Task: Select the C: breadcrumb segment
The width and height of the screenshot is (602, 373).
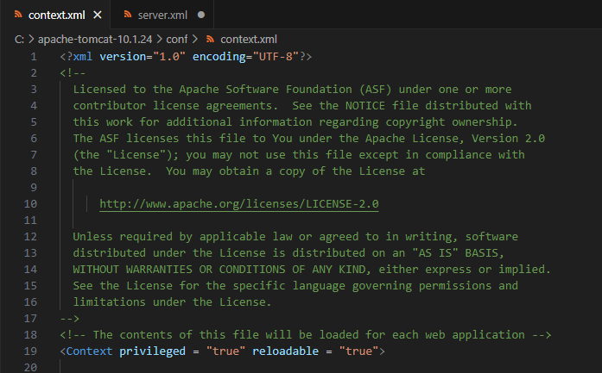Action: 19,39
